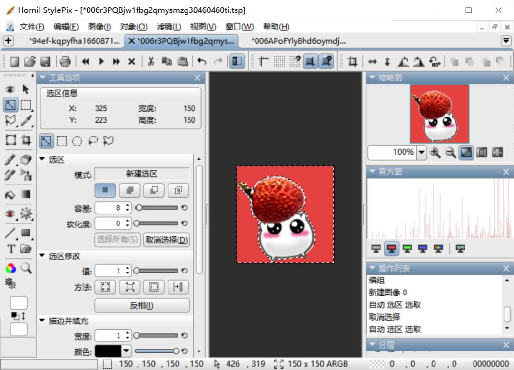
Task: Select the Zoom magnifier tool
Action: point(26,267)
